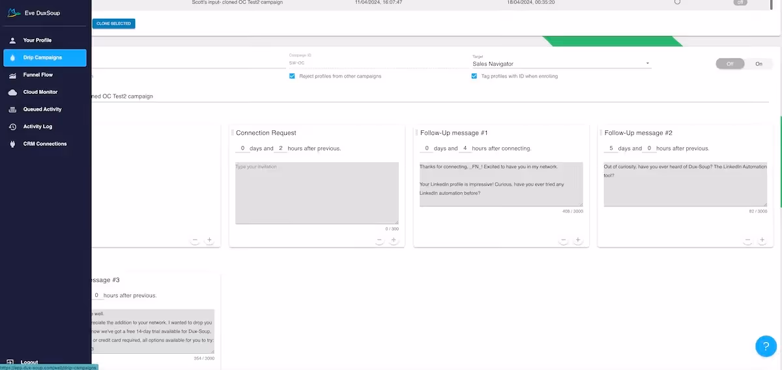The width and height of the screenshot is (782, 370).
Task: Open Funnel Flow via its chart icon
Action: click(12, 75)
